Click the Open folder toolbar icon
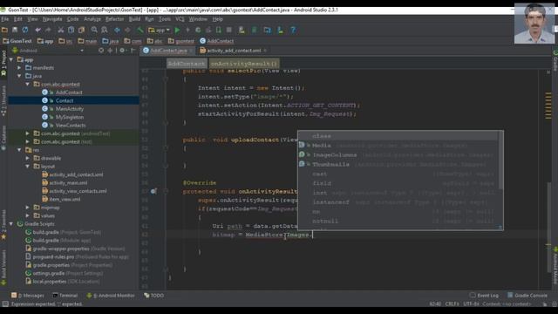558x314 pixels. [x=4, y=31]
